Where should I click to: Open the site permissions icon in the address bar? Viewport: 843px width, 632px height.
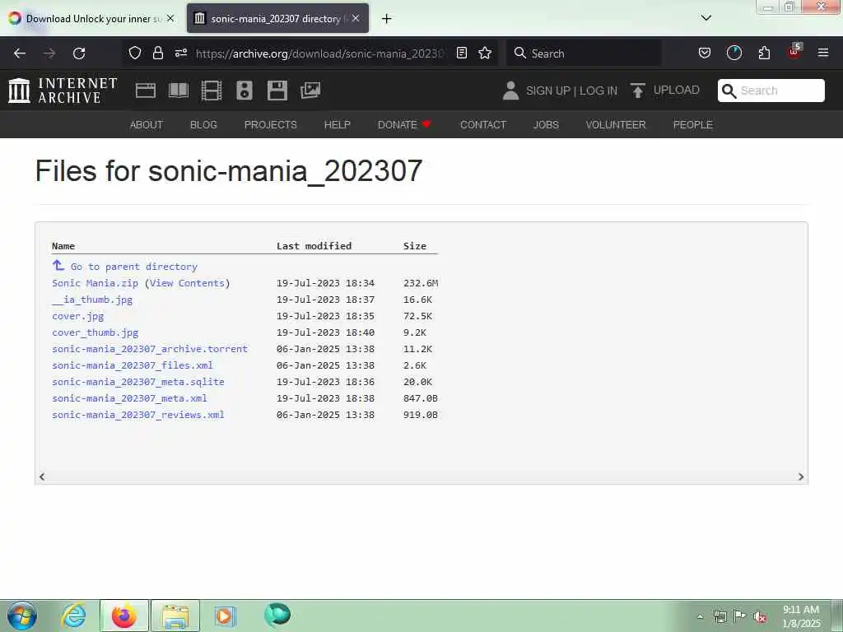[180, 53]
